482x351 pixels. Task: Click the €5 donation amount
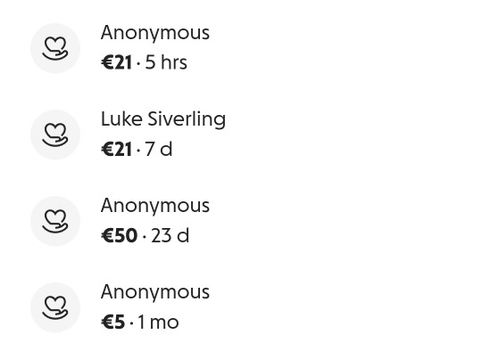point(113,322)
